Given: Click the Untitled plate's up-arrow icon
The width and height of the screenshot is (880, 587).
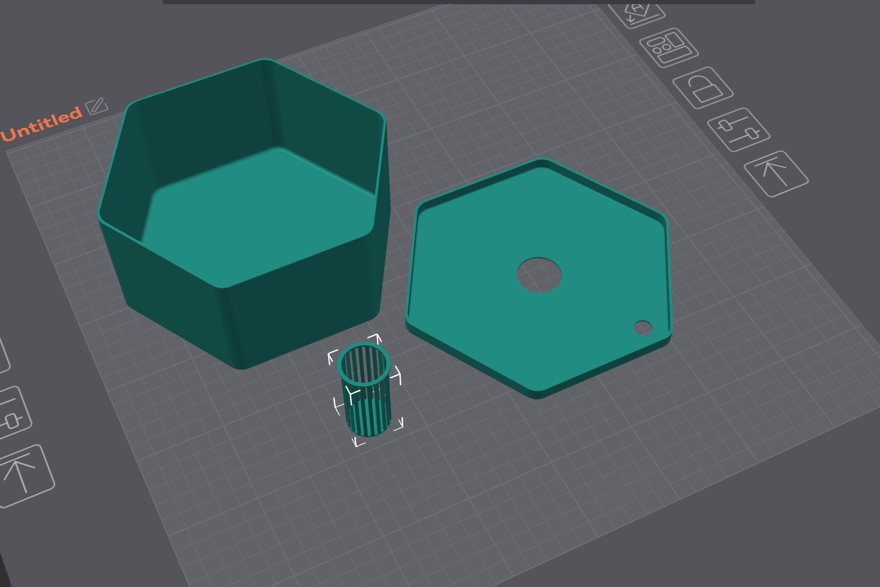Looking at the screenshot, I should coord(776,173).
